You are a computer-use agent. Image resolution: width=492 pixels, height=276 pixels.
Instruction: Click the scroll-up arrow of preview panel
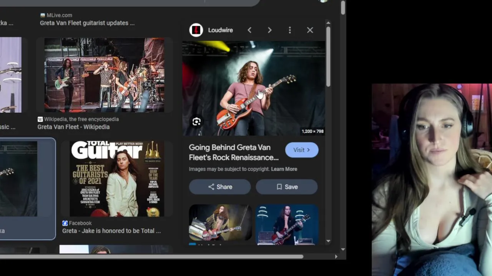tap(328, 23)
